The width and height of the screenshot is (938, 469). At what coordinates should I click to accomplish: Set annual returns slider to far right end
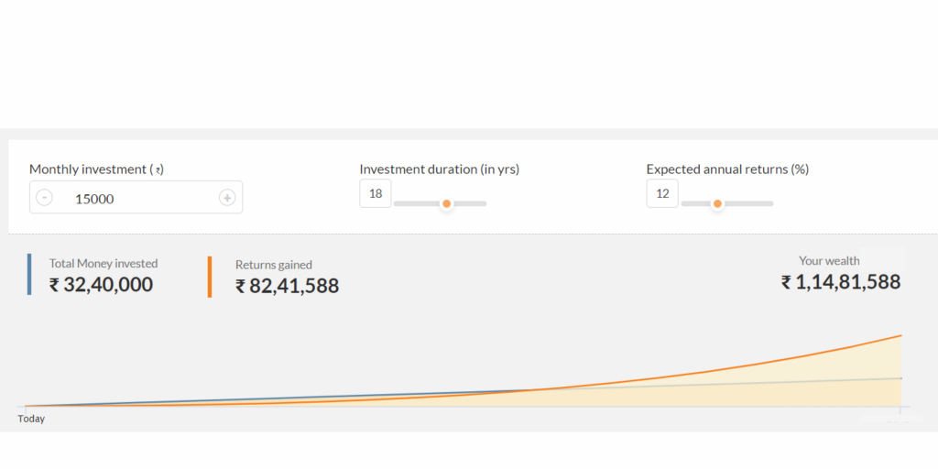(x=770, y=204)
